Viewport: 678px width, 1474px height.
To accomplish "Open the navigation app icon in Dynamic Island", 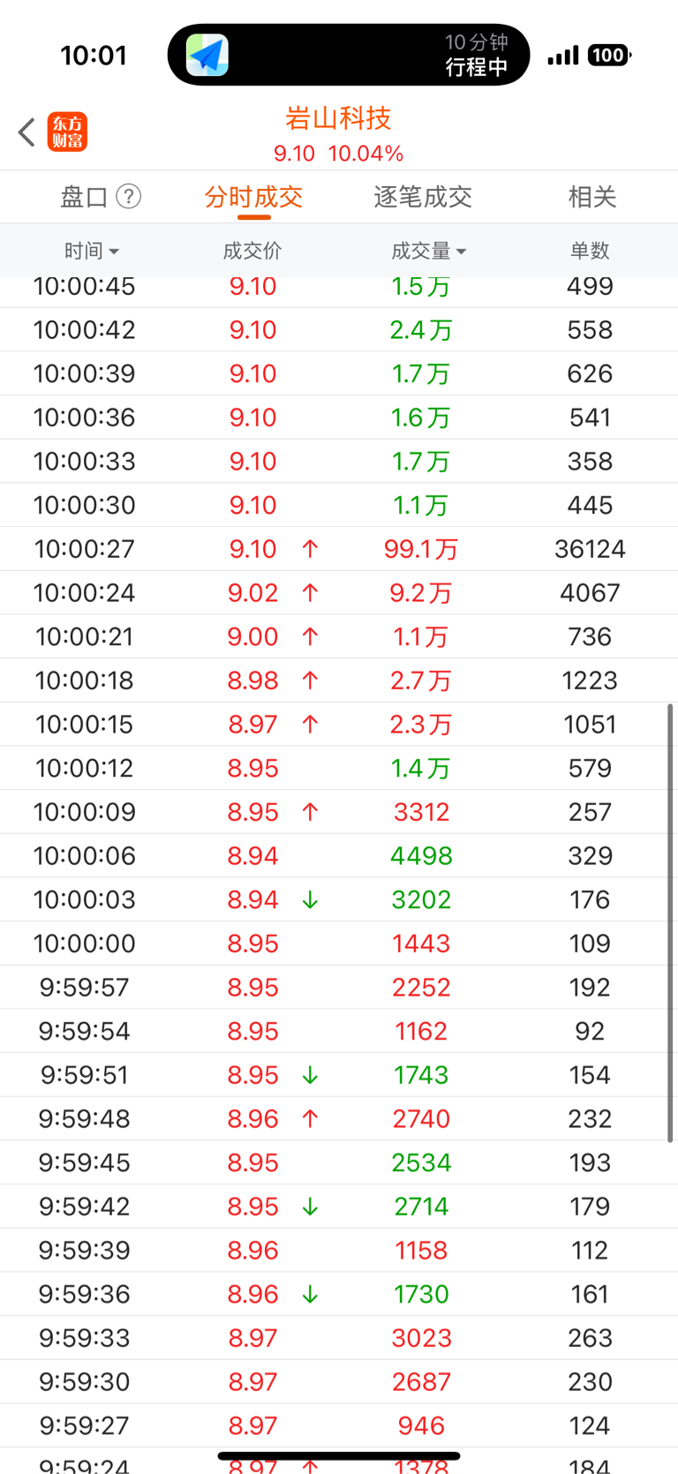I will 207,55.
